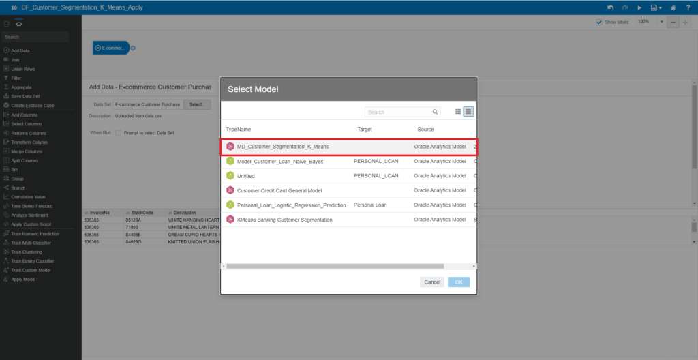Run the data flow with play icon
Viewport: 698px width, 360px height.
[x=639, y=7]
